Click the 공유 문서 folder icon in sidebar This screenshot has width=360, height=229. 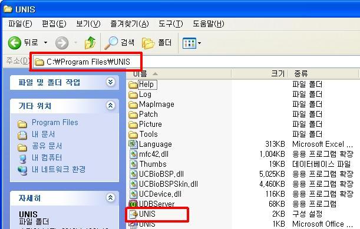click(22, 147)
